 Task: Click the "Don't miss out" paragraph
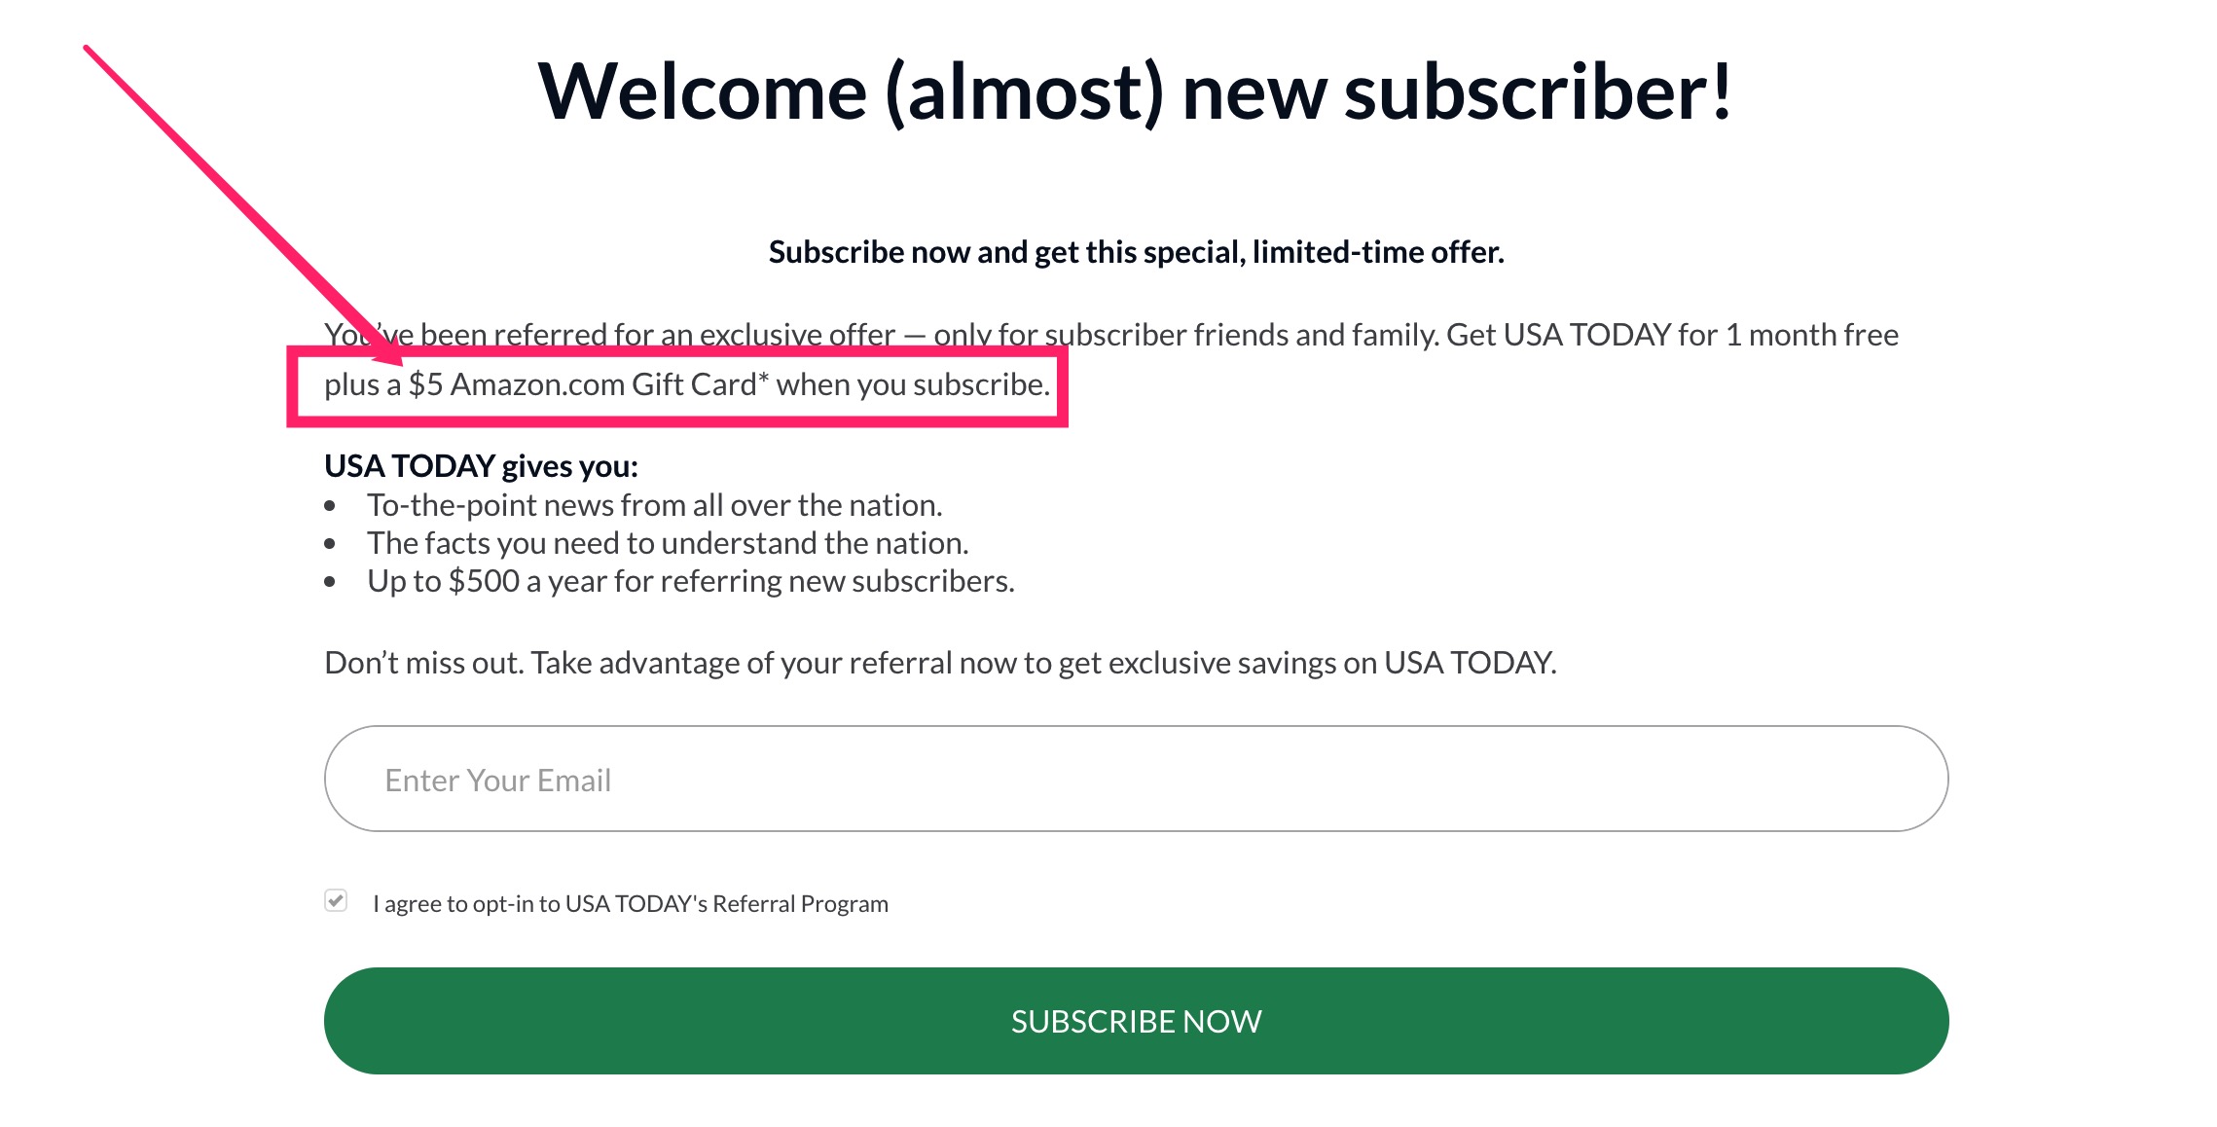[x=940, y=663]
